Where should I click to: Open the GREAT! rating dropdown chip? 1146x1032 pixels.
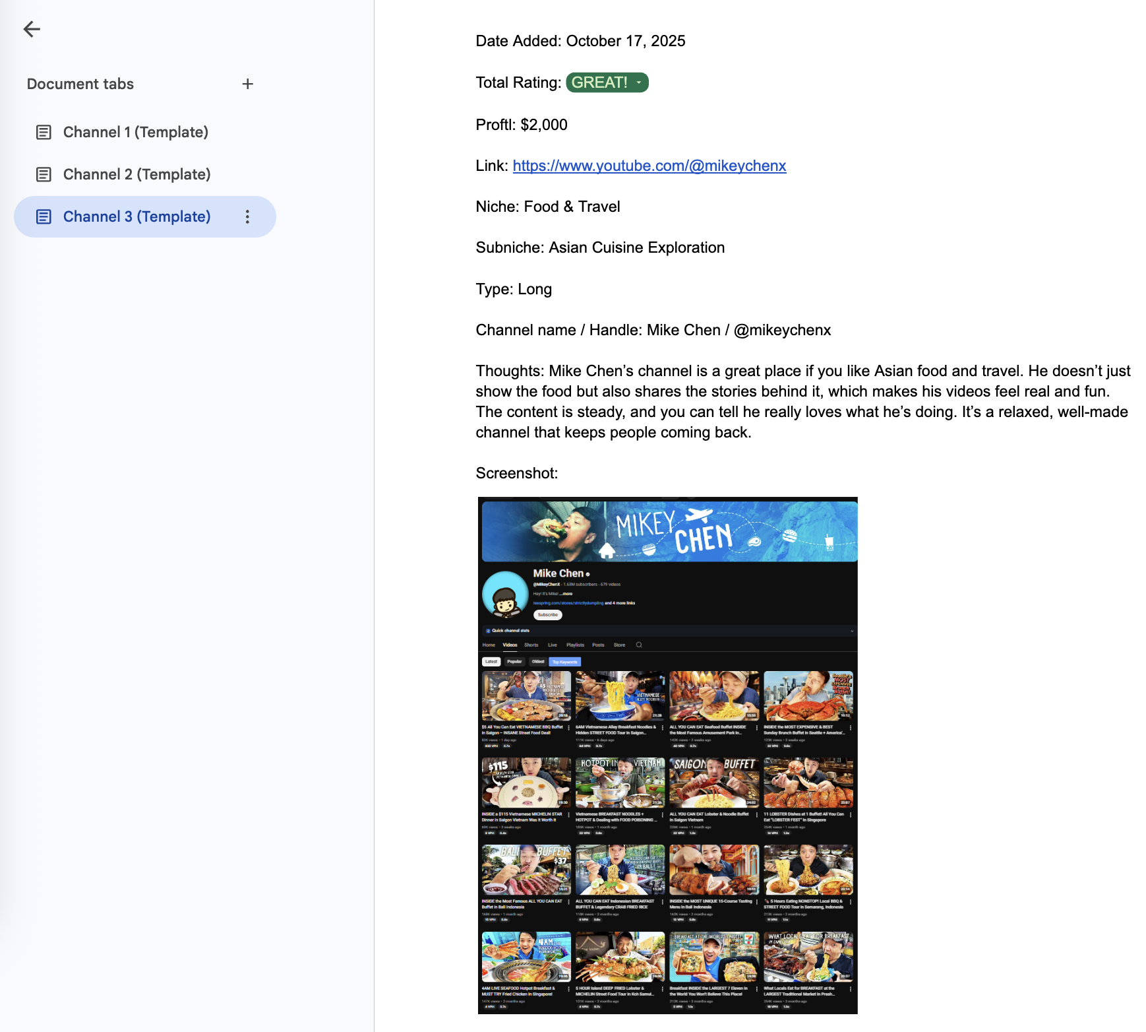tap(607, 82)
